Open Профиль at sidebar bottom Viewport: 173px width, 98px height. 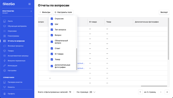(11, 94)
